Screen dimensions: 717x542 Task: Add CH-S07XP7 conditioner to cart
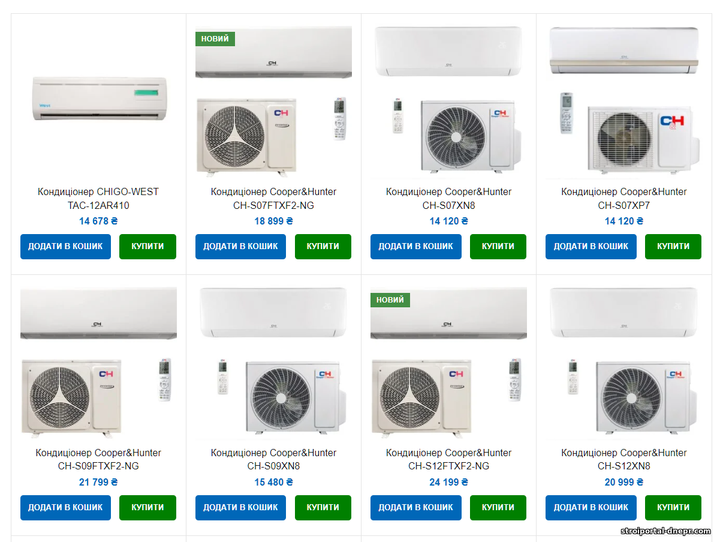591,247
